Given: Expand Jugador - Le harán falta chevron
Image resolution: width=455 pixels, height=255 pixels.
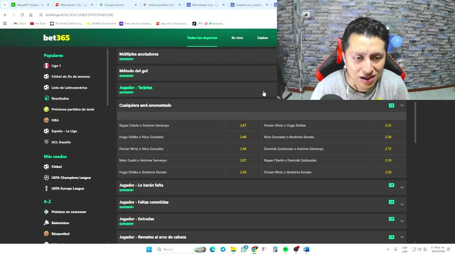Looking at the screenshot, I should point(402,187).
